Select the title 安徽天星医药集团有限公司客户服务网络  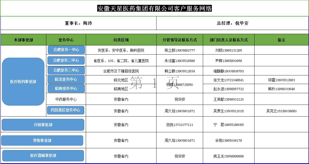point(154,9)
